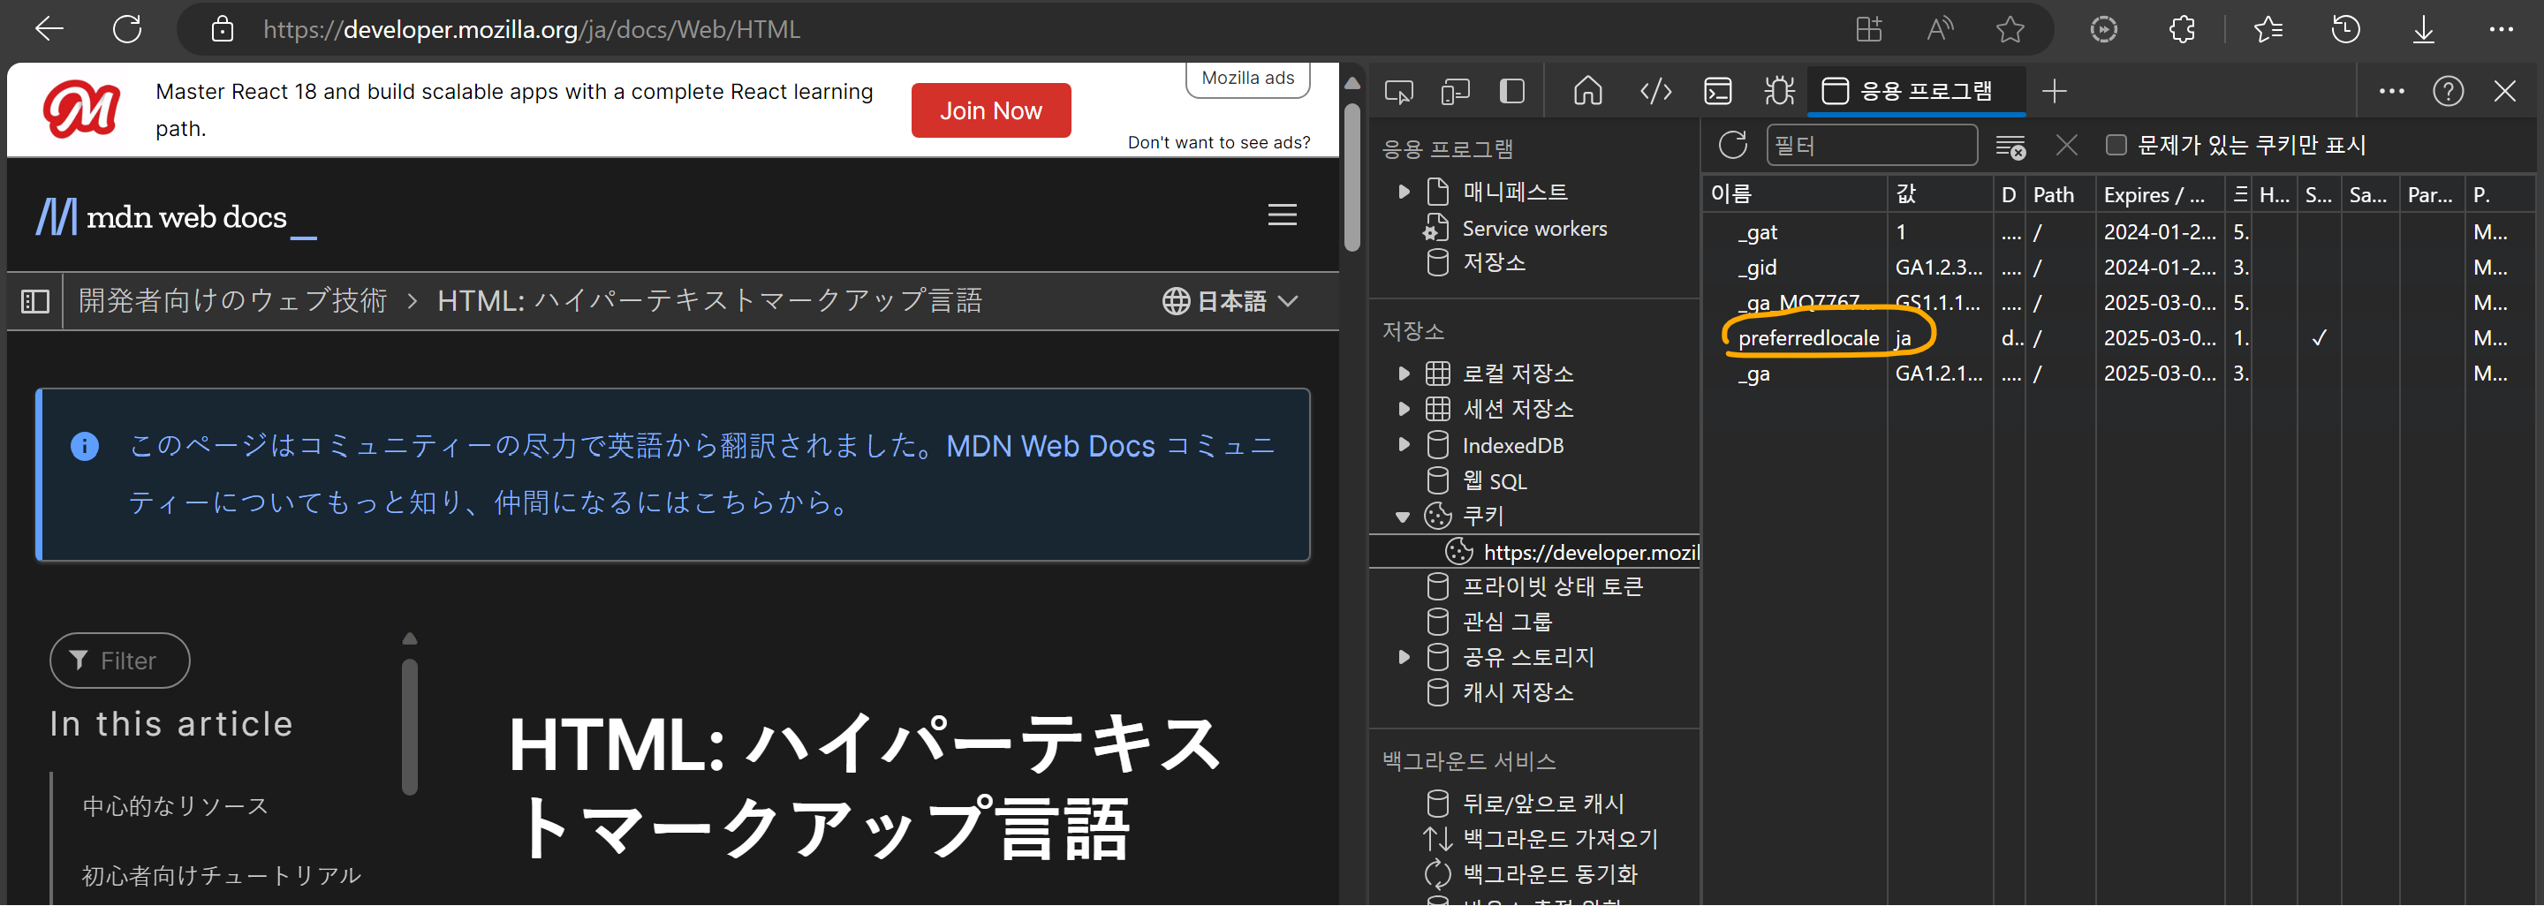Toggle the DevTools activity bar panel icon

point(1512,92)
